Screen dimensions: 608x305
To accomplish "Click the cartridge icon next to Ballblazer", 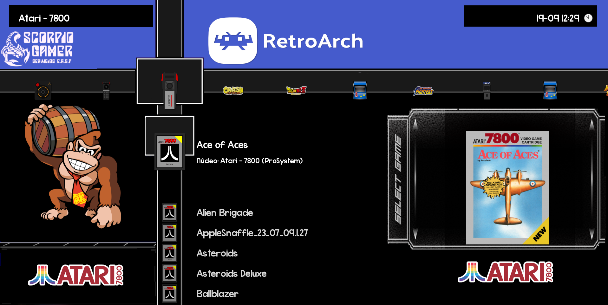I will [x=170, y=294].
